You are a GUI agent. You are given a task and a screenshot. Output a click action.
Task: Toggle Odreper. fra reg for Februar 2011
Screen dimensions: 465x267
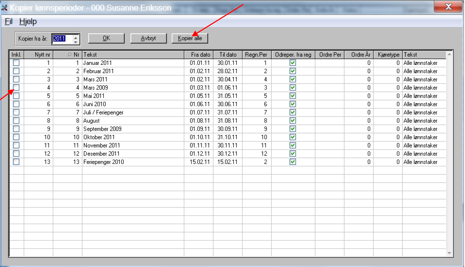click(293, 71)
